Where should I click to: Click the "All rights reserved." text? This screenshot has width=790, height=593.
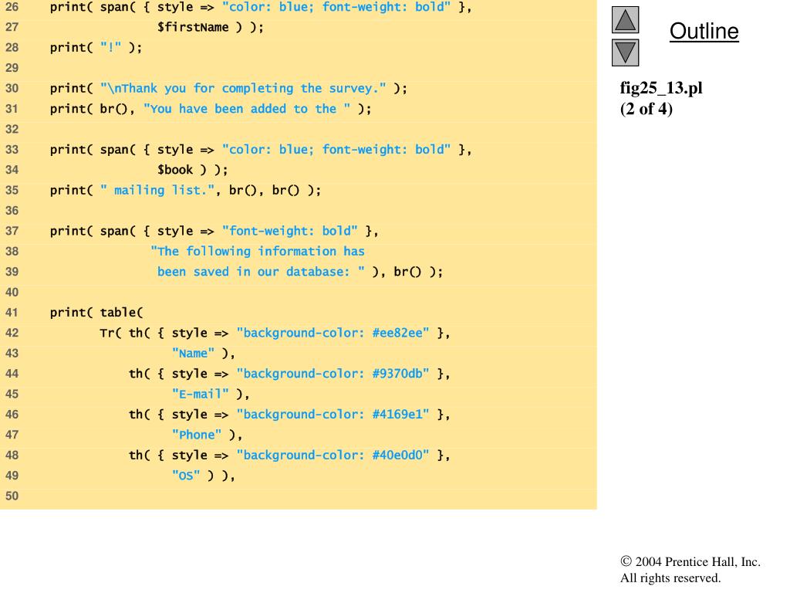point(670,578)
